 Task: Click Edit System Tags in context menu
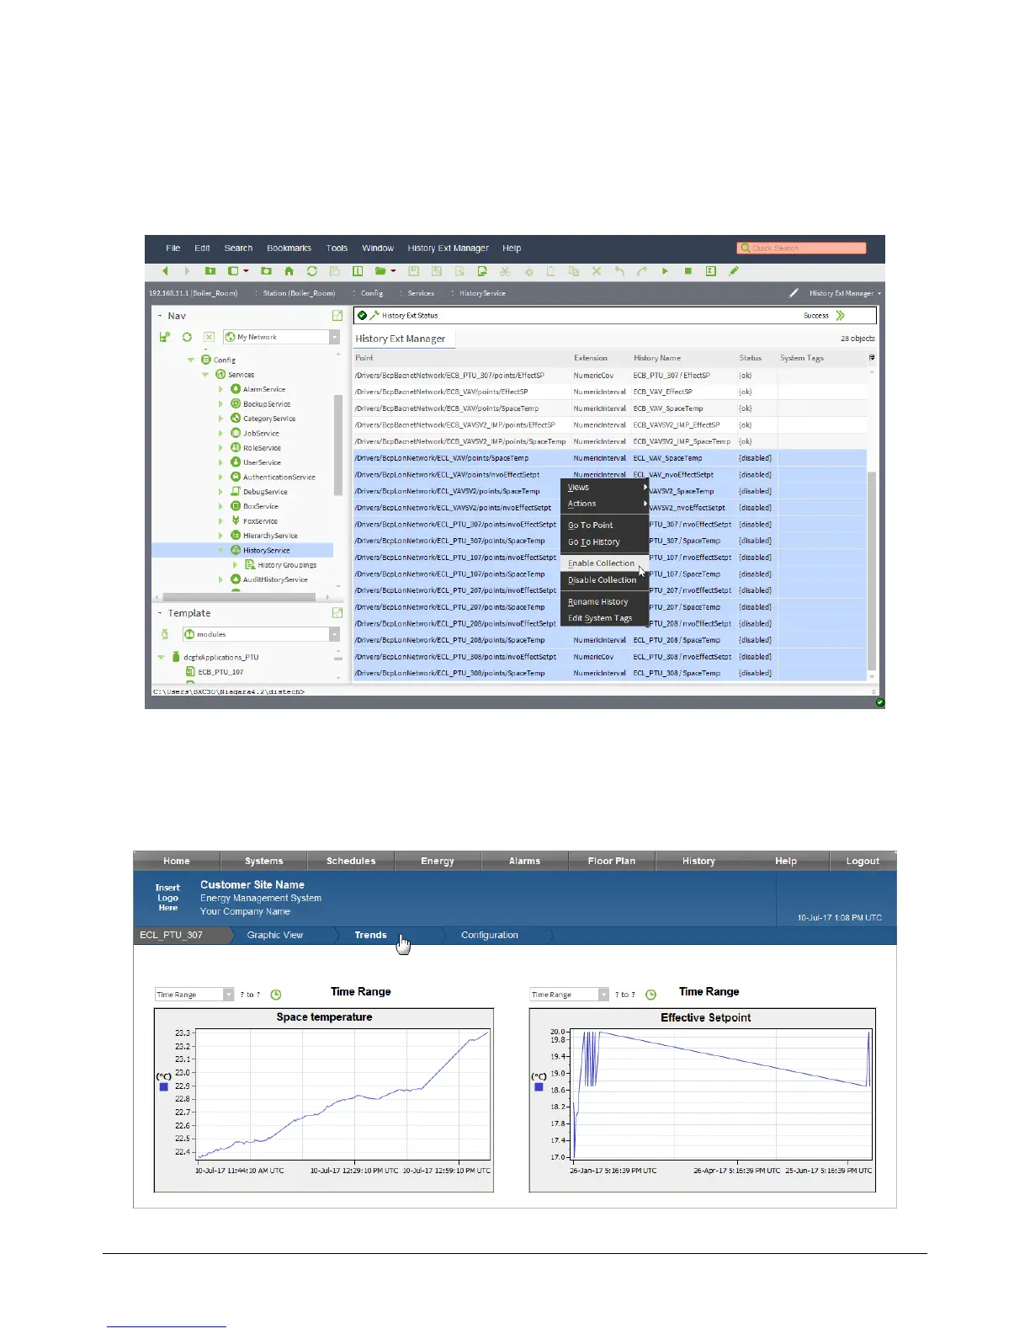[604, 618]
